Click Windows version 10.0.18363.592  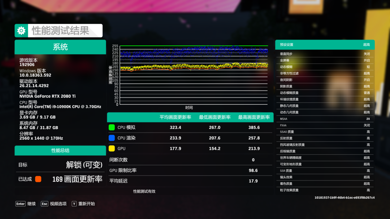pos(35,75)
